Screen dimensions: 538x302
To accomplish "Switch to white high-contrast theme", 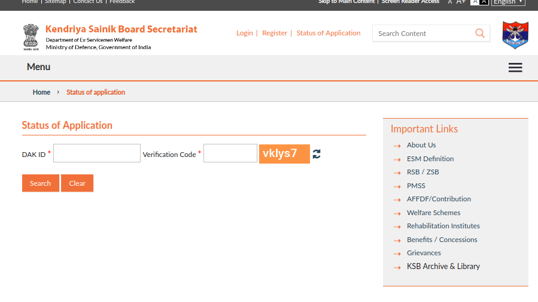I will click(x=475, y=2).
